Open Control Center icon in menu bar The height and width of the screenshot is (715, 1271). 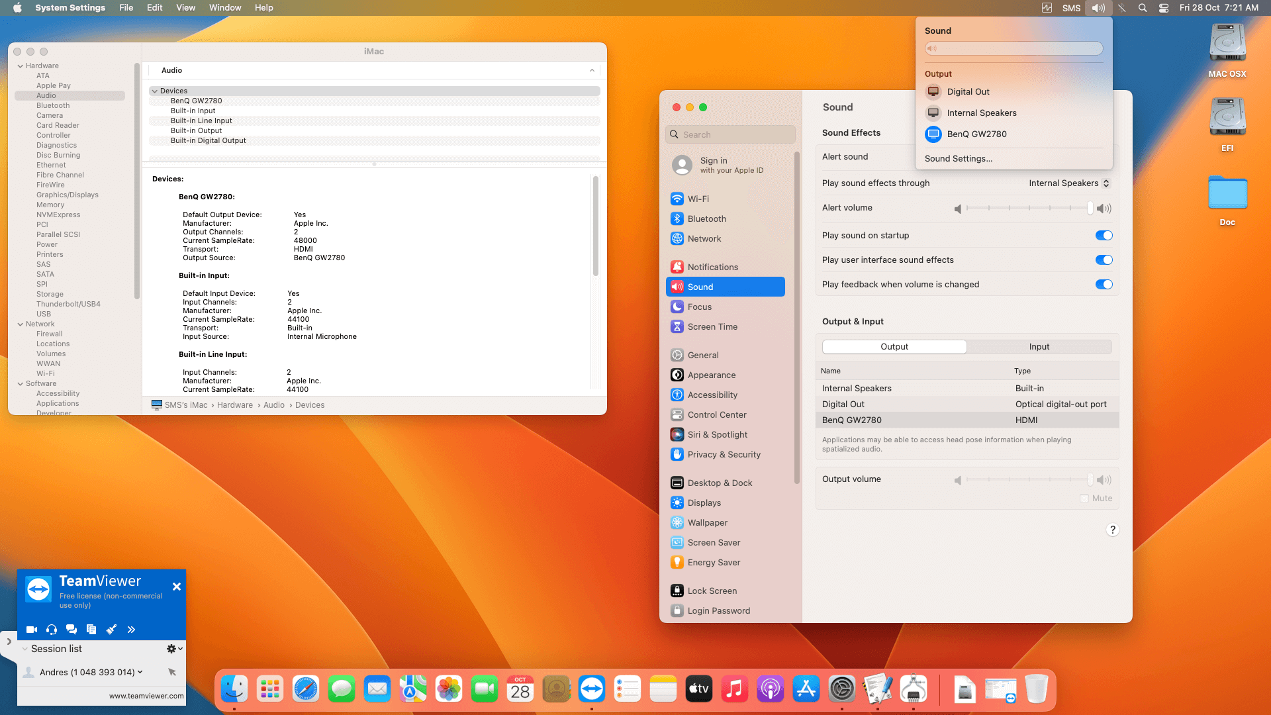click(x=1164, y=8)
